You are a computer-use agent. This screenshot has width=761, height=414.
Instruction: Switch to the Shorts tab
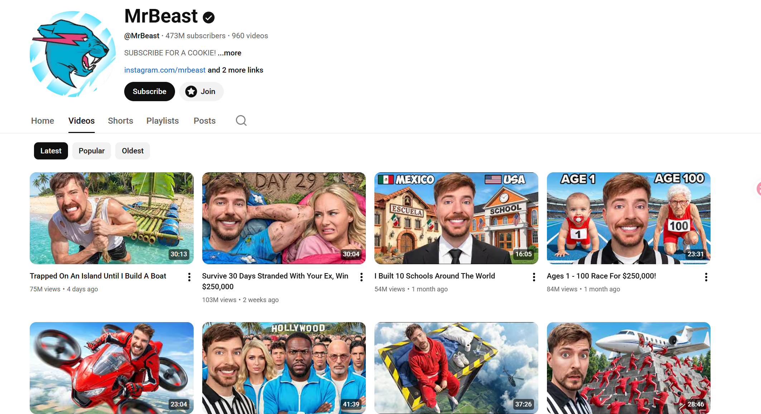click(120, 121)
